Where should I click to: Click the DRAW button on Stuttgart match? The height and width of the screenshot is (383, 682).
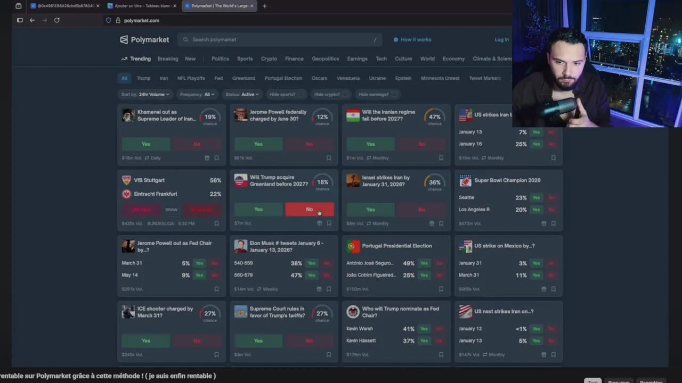[171, 210]
